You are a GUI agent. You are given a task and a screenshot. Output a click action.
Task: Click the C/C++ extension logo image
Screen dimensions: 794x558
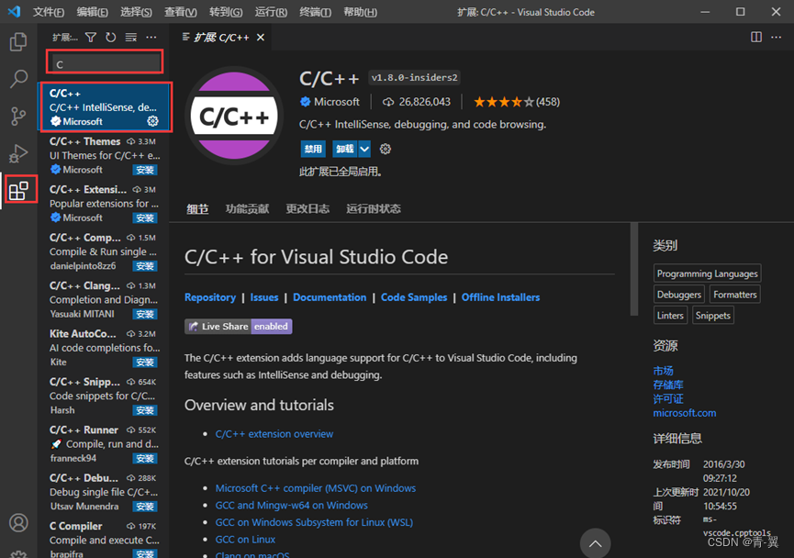click(234, 116)
